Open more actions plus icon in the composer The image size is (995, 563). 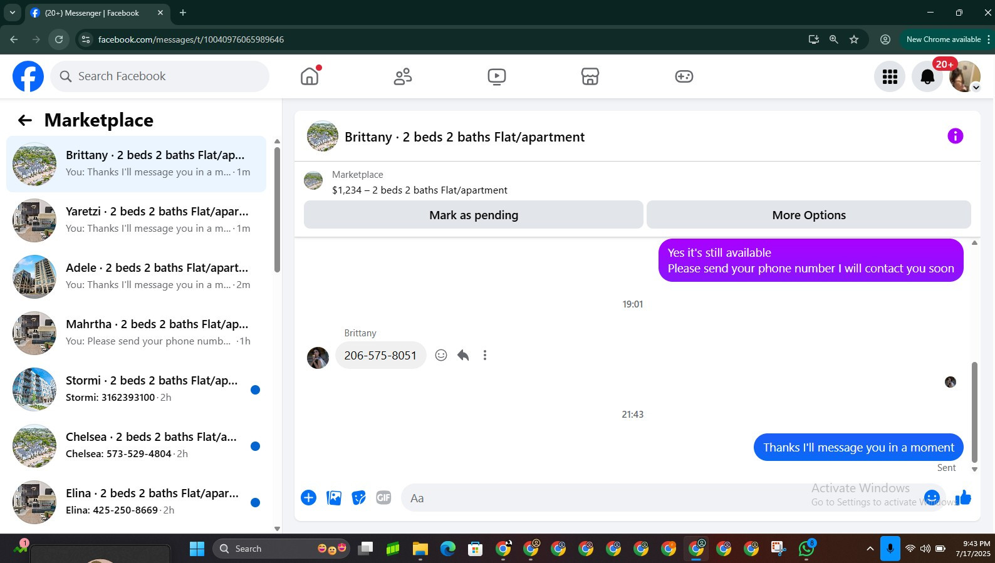click(x=308, y=497)
